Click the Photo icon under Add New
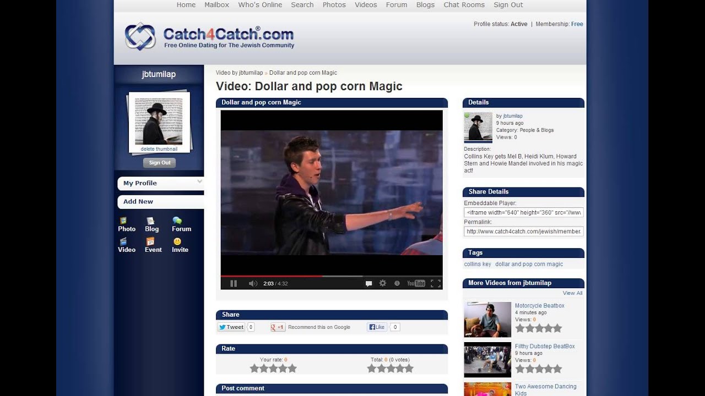This screenshot has width=705, height=396. [123, 221]
